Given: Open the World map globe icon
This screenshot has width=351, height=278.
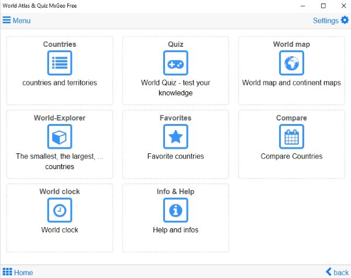Looking at the screenshot, I should click(291, 63).
